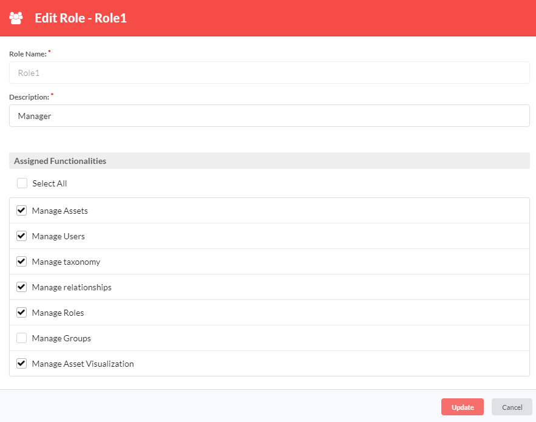Toggle the Manage taxonomy checkbox
The height and width of the screenshot is (422, 536).
point(21,262)
